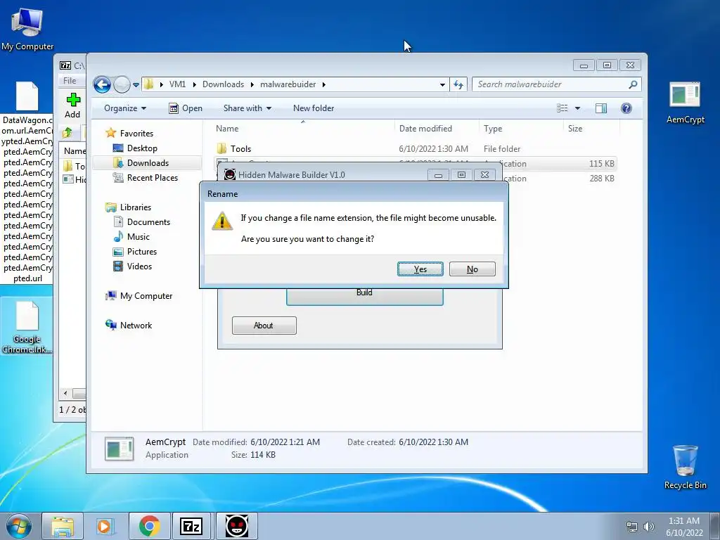Open the About button in Malware Builder
This screenshot has height=540, width=720.
click(x=264, y=326)
